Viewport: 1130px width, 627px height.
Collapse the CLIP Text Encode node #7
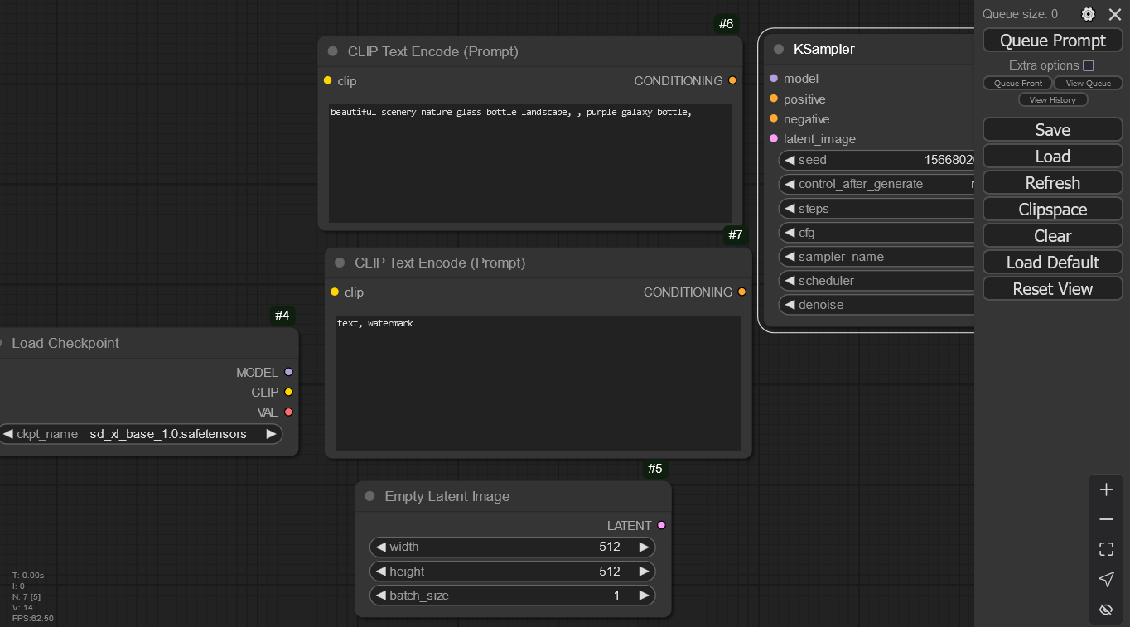pos(340,263)
